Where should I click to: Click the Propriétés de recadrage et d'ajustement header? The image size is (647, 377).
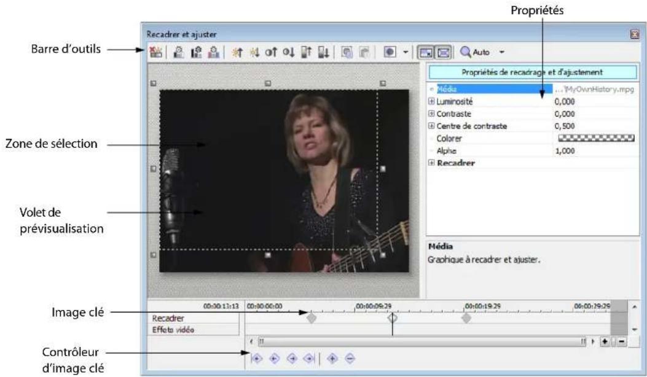[532, 72]
